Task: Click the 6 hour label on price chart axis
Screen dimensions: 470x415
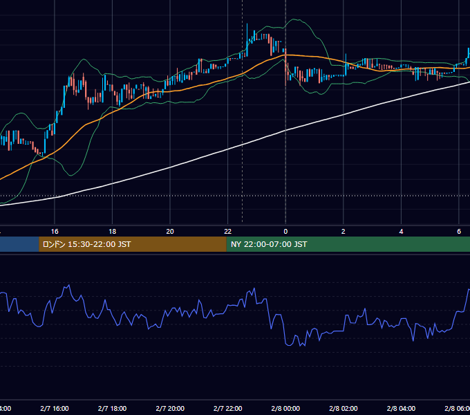Action: click(459, 232)
